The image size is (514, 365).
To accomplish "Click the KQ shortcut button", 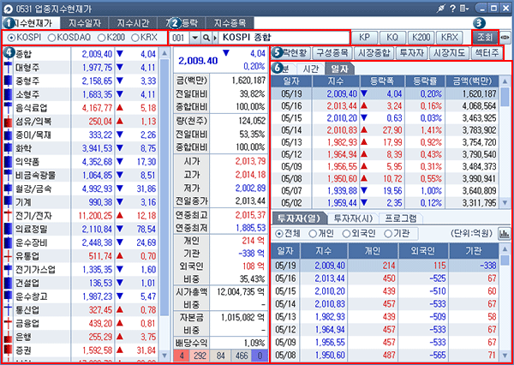I will click(x=392, y=38).
